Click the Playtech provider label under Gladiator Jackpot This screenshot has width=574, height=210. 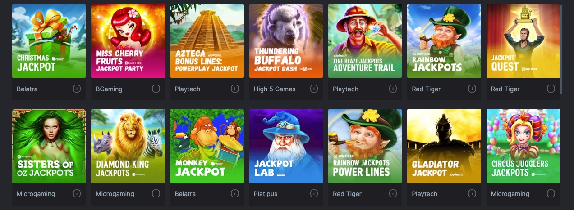click(x=424, y=194)
